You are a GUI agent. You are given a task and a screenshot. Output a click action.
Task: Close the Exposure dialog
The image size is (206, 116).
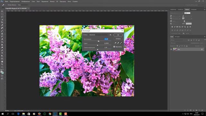coord(122,31)
